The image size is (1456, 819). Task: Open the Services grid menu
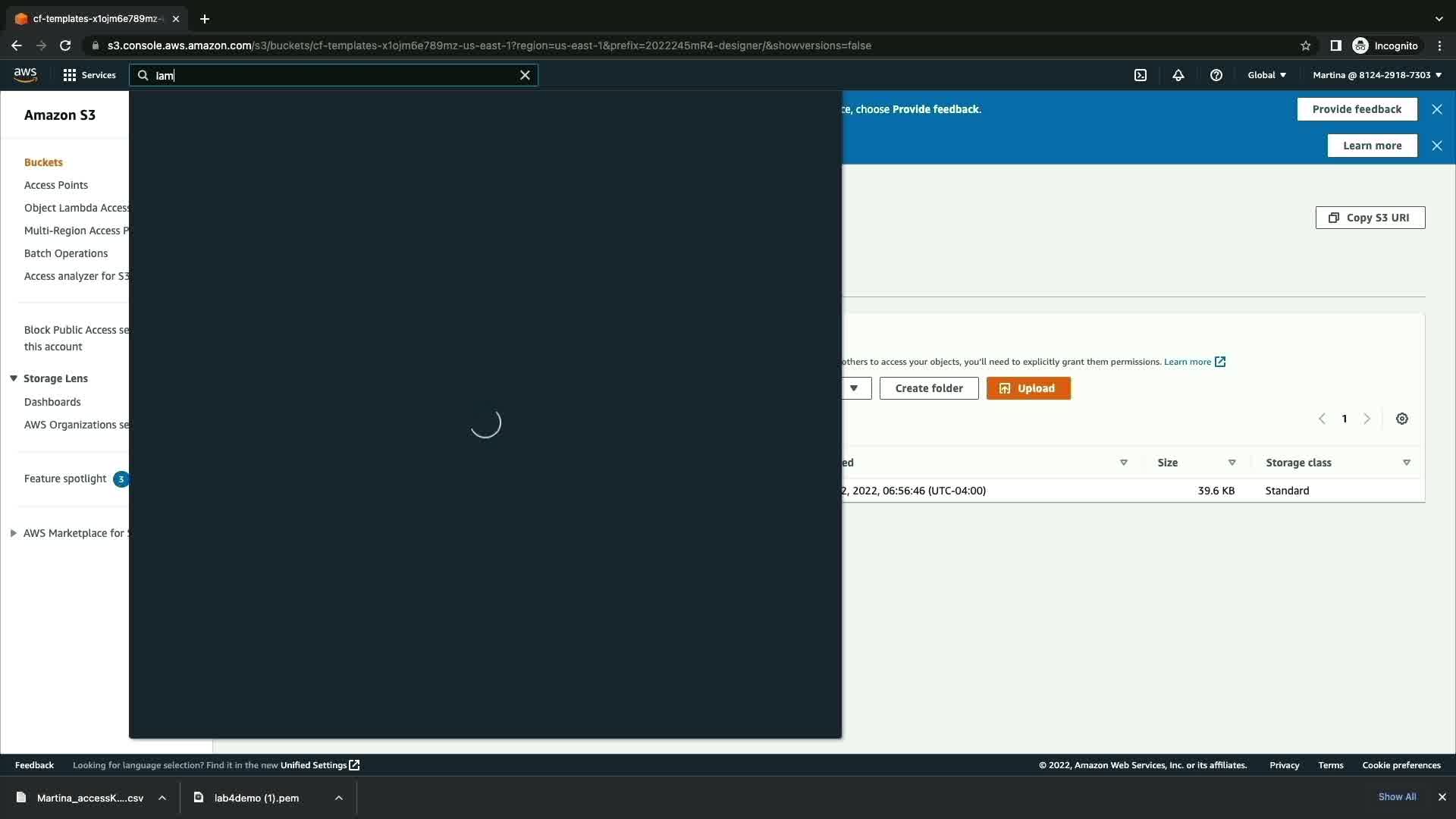(x=89, y=75)
